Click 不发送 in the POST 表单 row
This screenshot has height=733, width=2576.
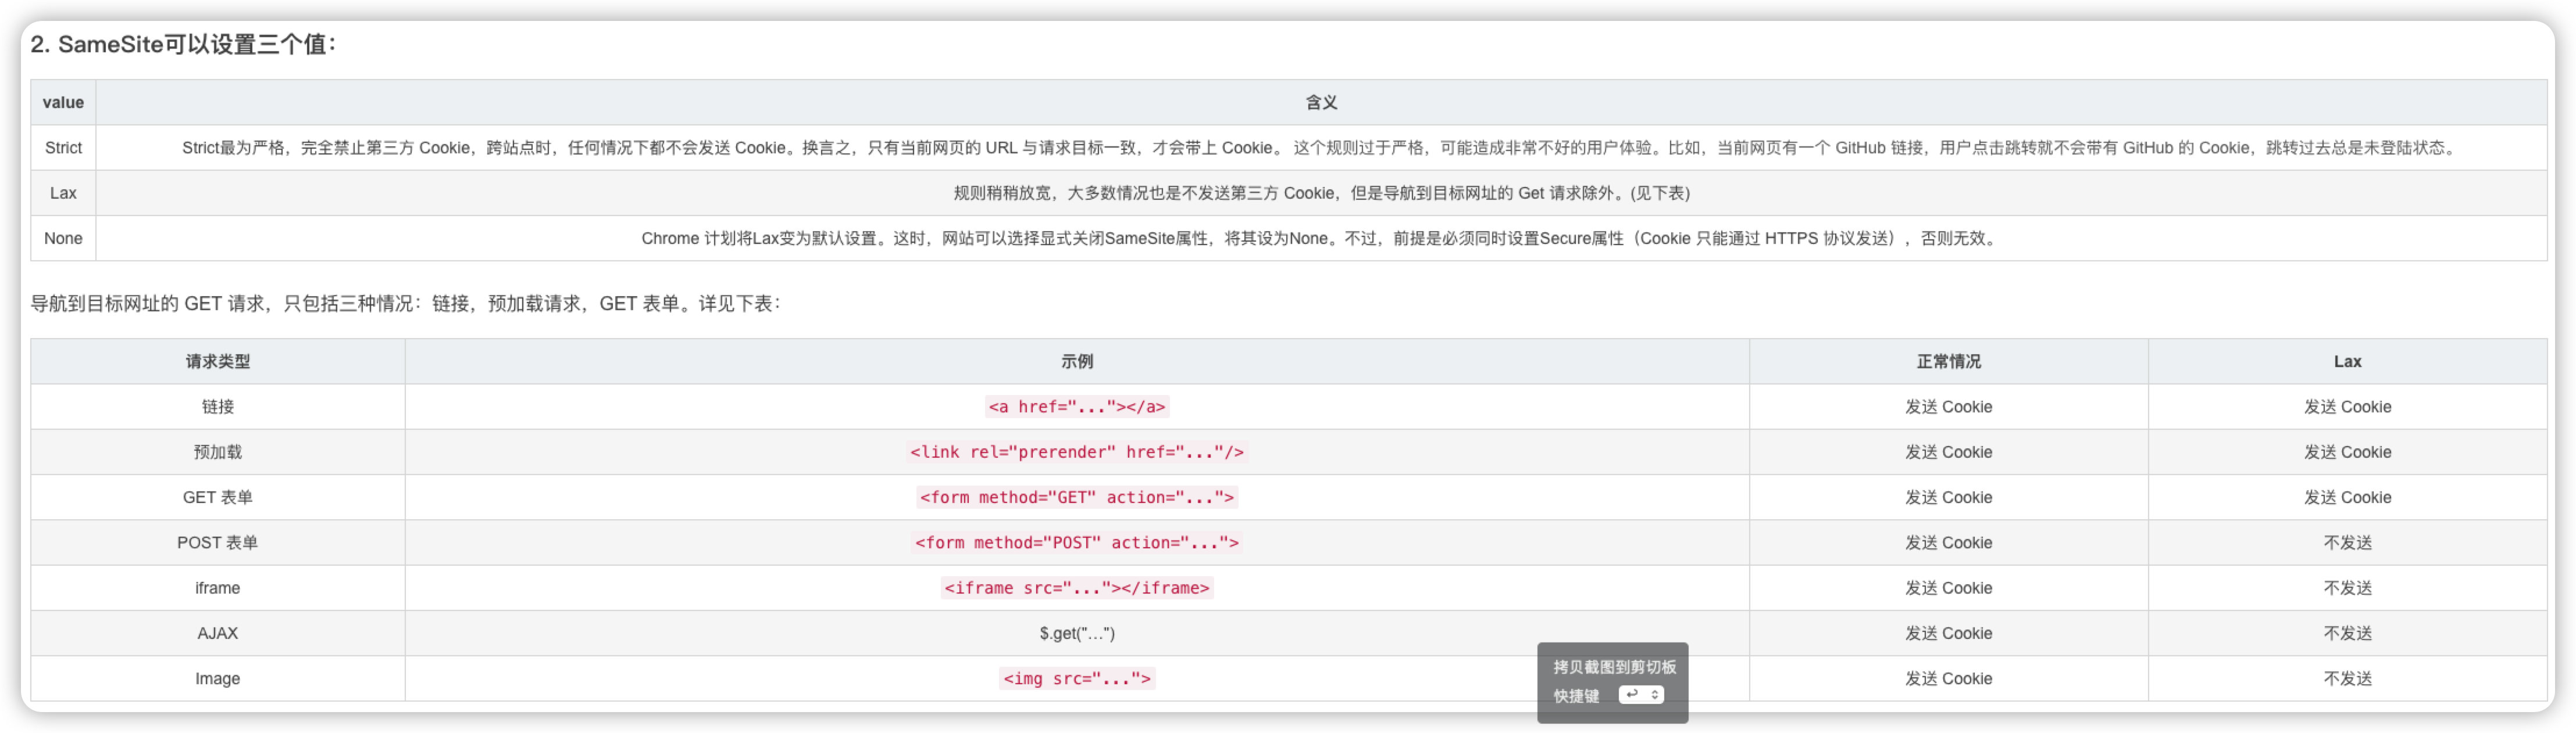(x=2346, y=542)
